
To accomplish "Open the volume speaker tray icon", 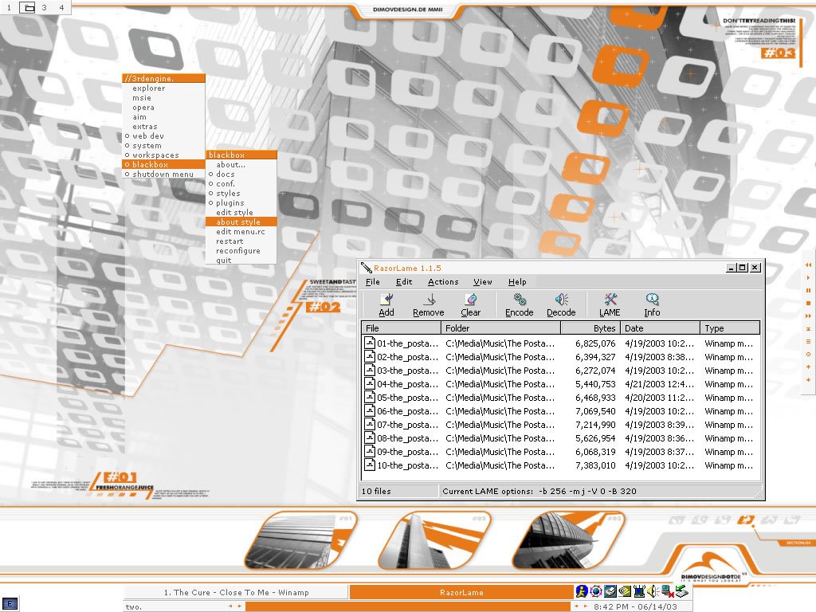I will click(653, 591).
